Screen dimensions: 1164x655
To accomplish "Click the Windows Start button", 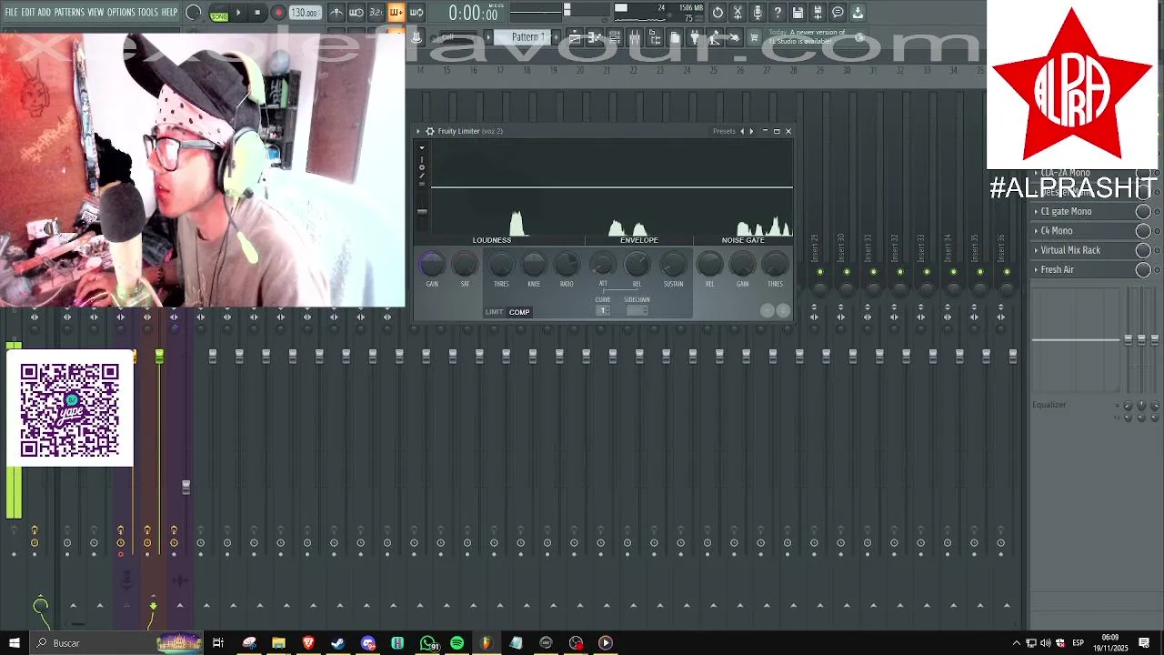I will coord(14,643).
